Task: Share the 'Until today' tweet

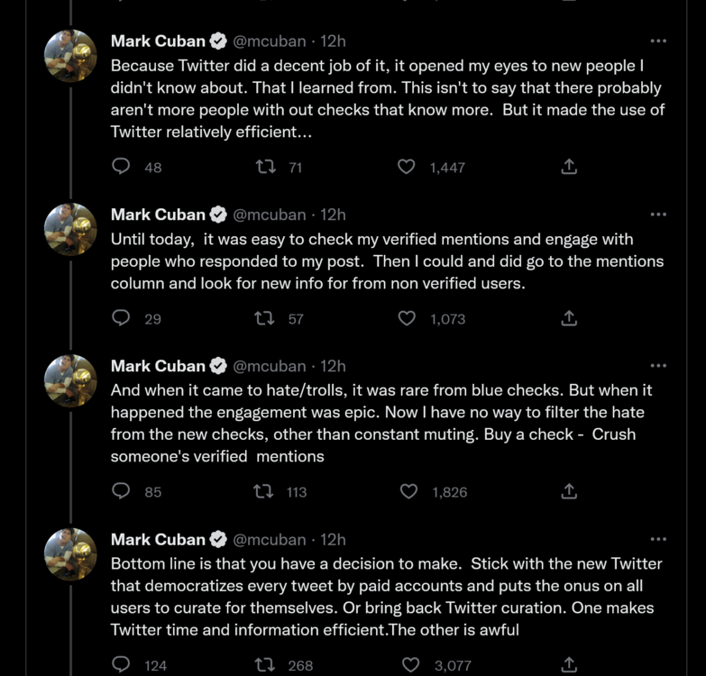Action: [x=569, y=318]
